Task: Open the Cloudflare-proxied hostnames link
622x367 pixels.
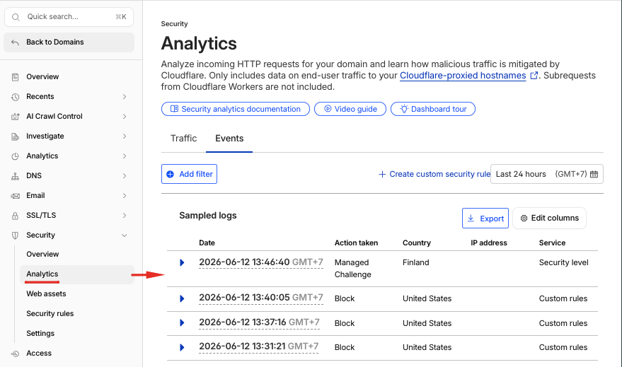Action: (463, 75)
